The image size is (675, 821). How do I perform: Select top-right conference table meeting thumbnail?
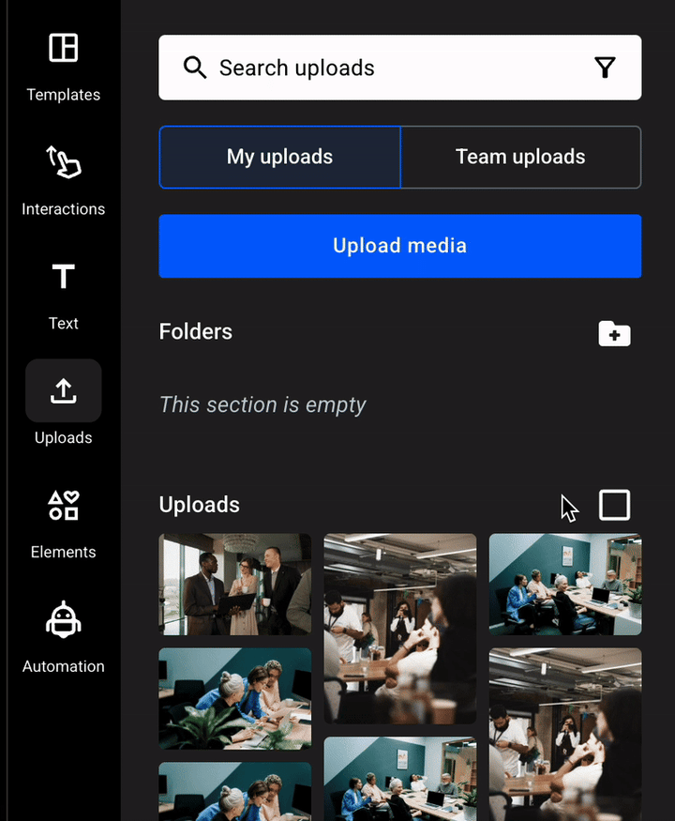tap(565, 585)
